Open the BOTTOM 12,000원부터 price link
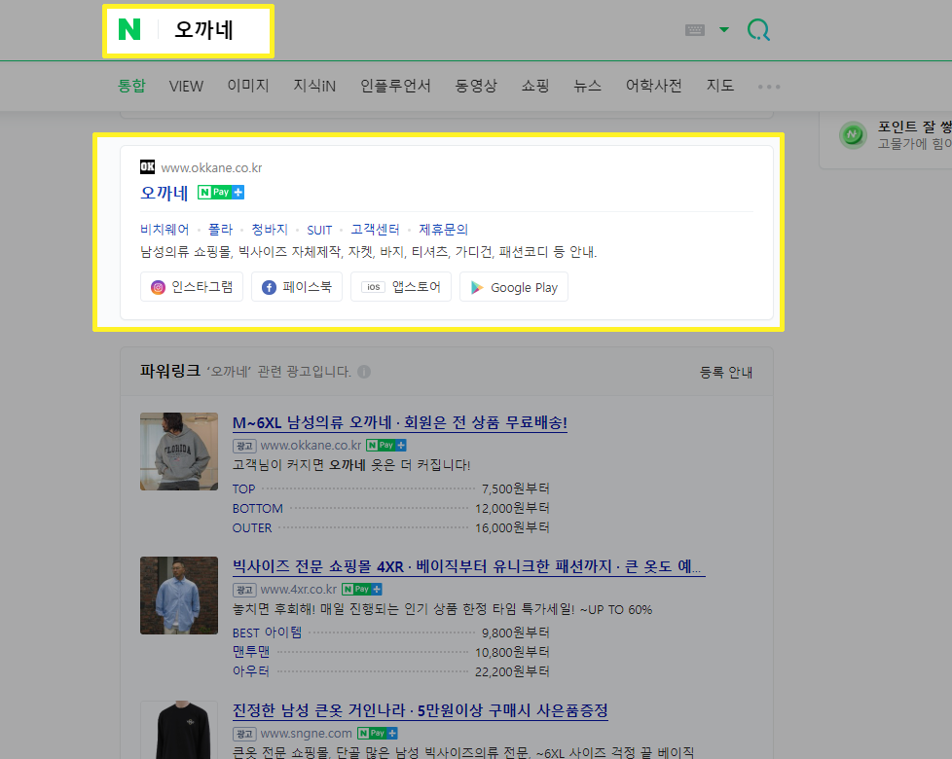The image size is (952, 759). point(390,508)
